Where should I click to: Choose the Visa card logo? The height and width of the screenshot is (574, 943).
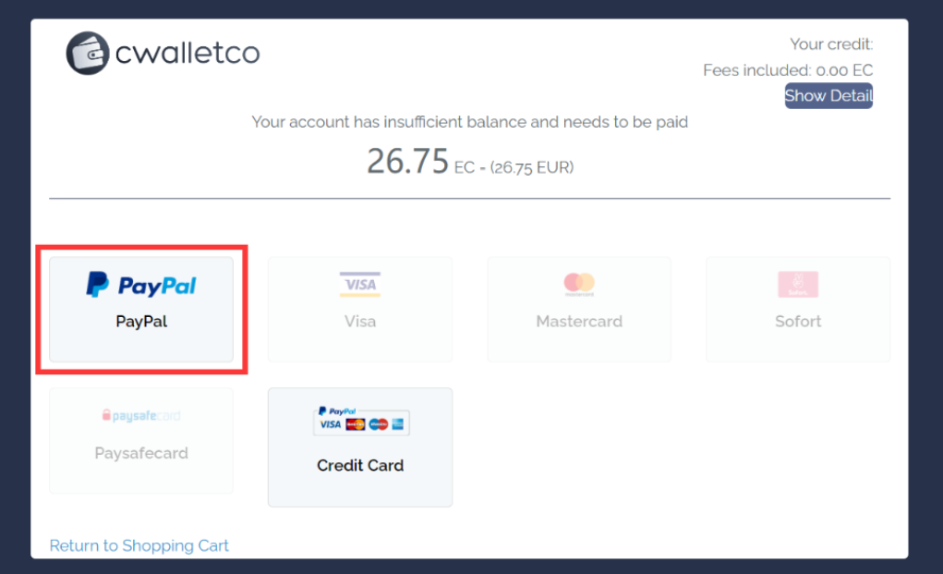(359, 284)
